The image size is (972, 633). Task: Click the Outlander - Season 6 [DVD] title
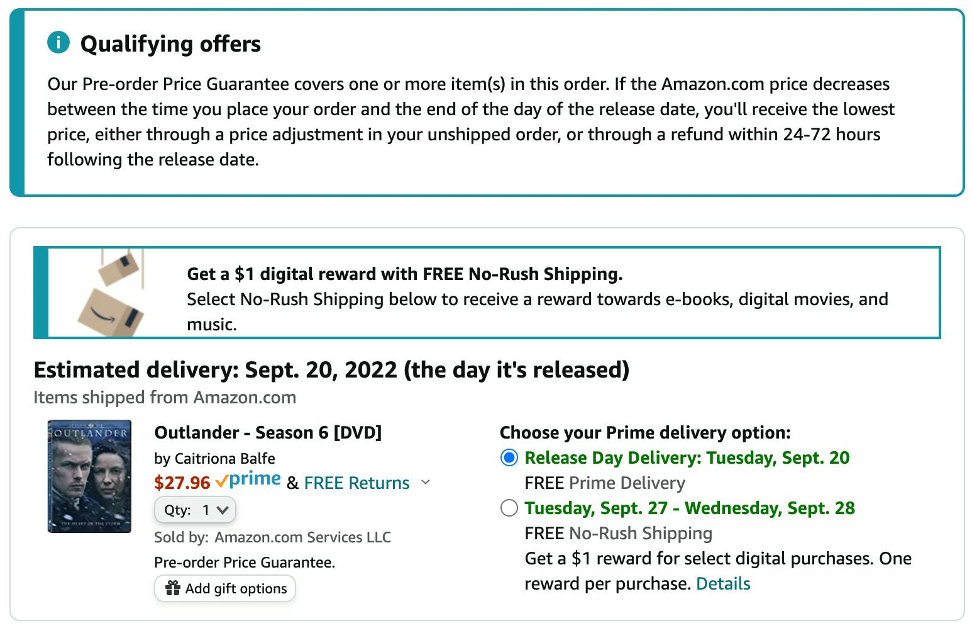pyautogui.click(x=268, y=432)
